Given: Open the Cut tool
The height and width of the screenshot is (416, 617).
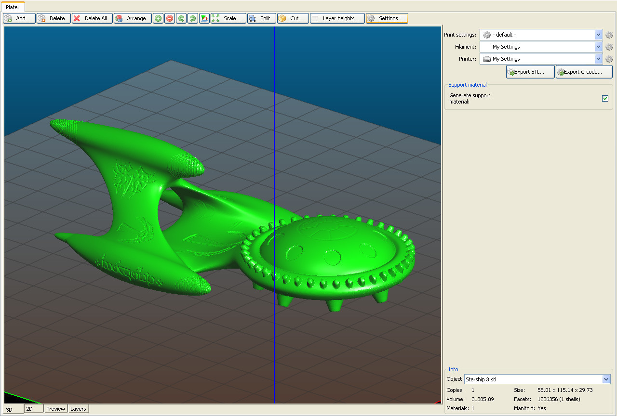Looking at the screenshot, I should click(x=292, y=18).
